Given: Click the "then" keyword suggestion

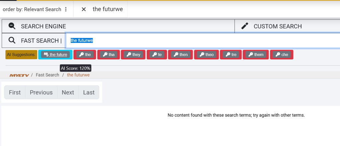Looking at the screenshot, I should pyautogui.click(x=180, y=55).
